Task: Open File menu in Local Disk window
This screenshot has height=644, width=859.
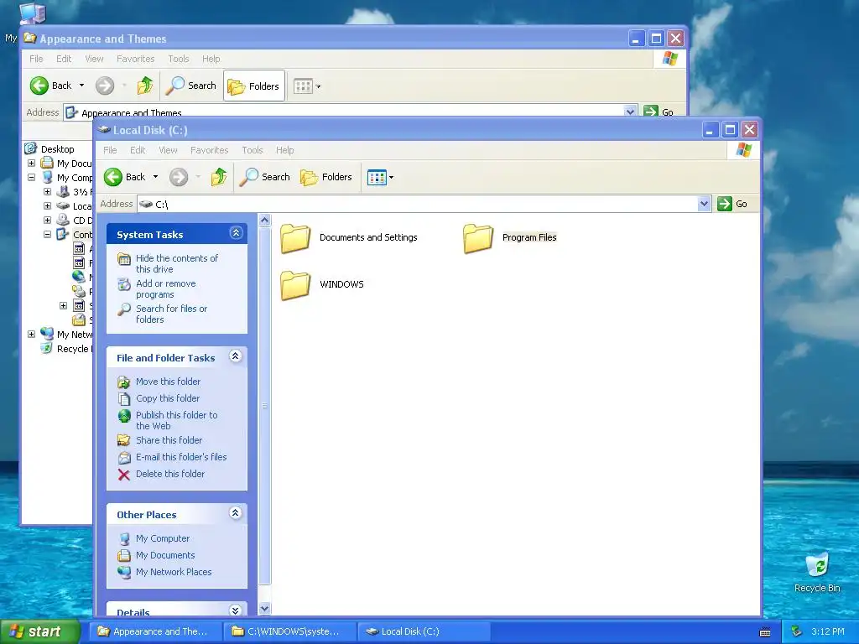Action: coord(110,150)
